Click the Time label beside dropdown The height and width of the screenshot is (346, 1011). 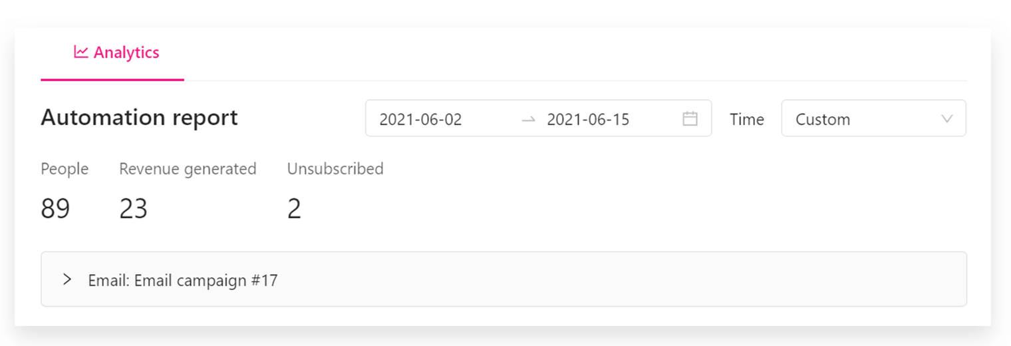tap(746, 120)
